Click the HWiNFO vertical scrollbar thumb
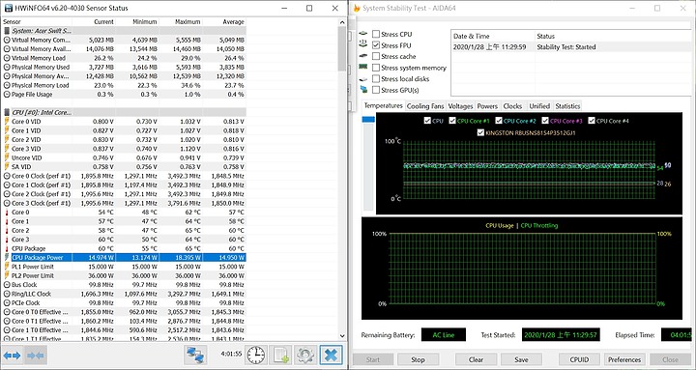 coord(342,48)
